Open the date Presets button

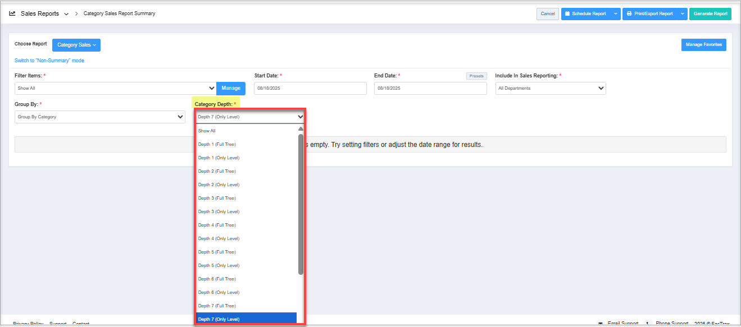476,76
